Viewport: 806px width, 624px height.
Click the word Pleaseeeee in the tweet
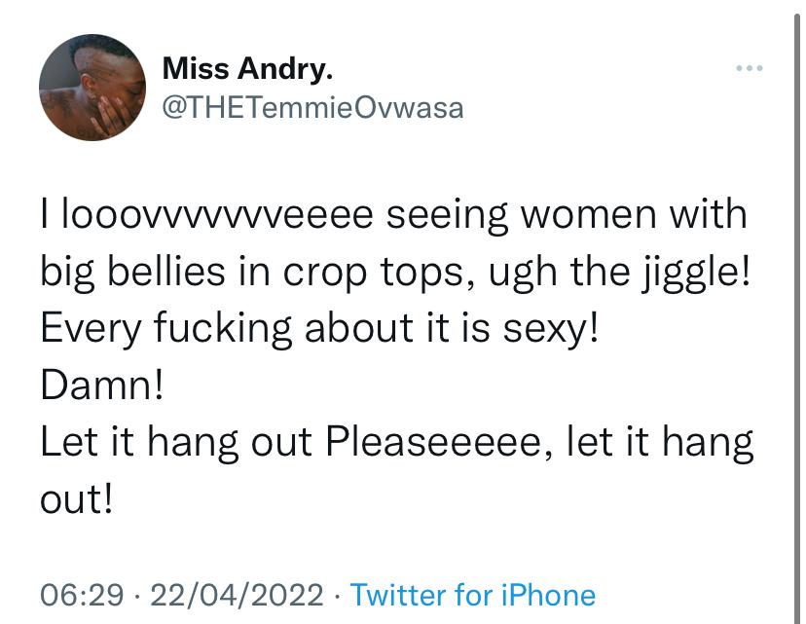click(x=433, y=441)
